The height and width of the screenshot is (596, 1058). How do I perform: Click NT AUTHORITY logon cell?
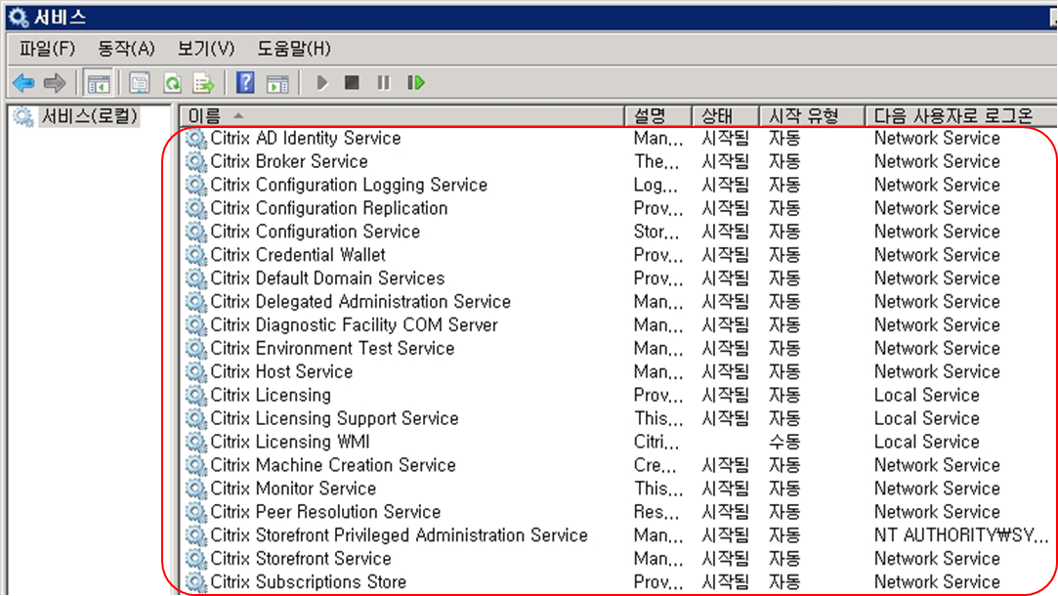click(x=961, y=535)
